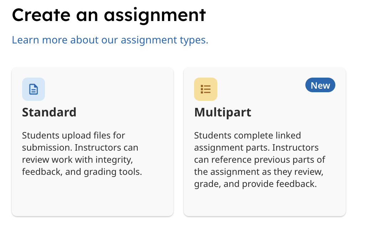Click empty space at bottom of Multipart card
The image size is (371, 235).
pos(265,203)
